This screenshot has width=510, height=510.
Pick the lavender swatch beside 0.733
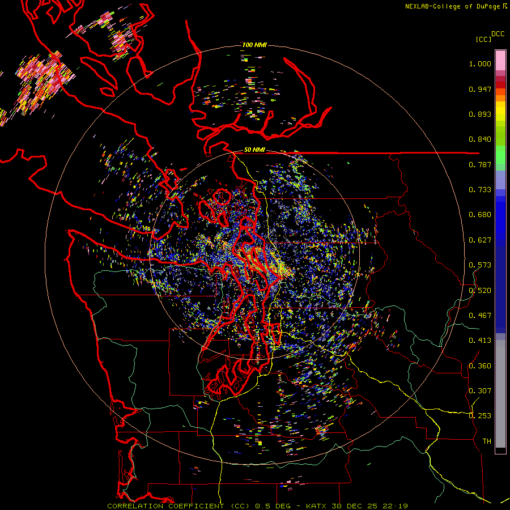click(500, 180)
